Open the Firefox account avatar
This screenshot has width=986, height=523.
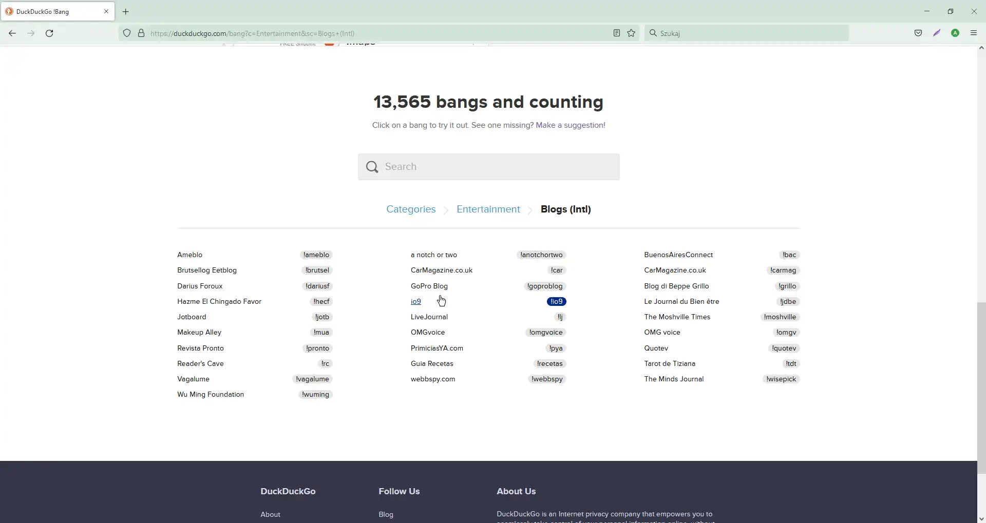(x=955, y=33)
